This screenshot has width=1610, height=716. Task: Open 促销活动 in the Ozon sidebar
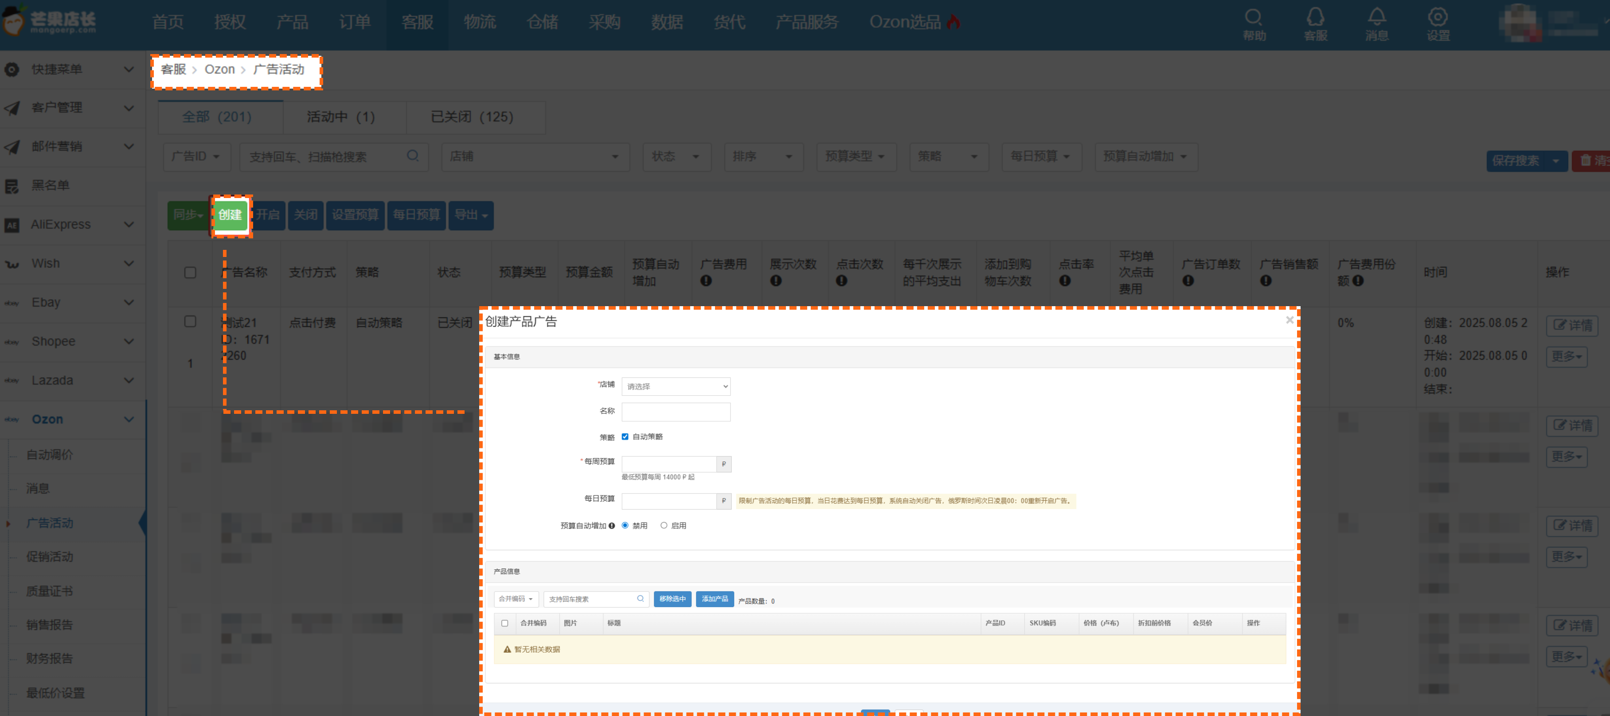click(x=49, y=556)
